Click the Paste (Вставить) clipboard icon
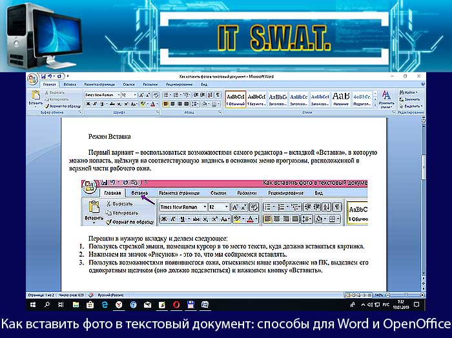This screenshot has width=452, height=338. tap(36, 95)
